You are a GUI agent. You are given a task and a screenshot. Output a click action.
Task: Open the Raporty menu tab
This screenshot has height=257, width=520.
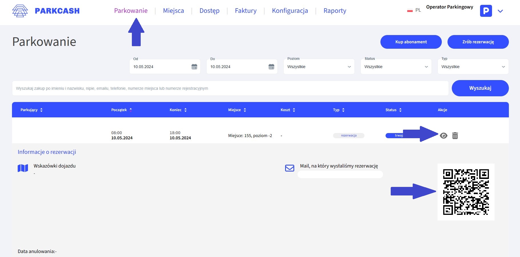[335, 11]
